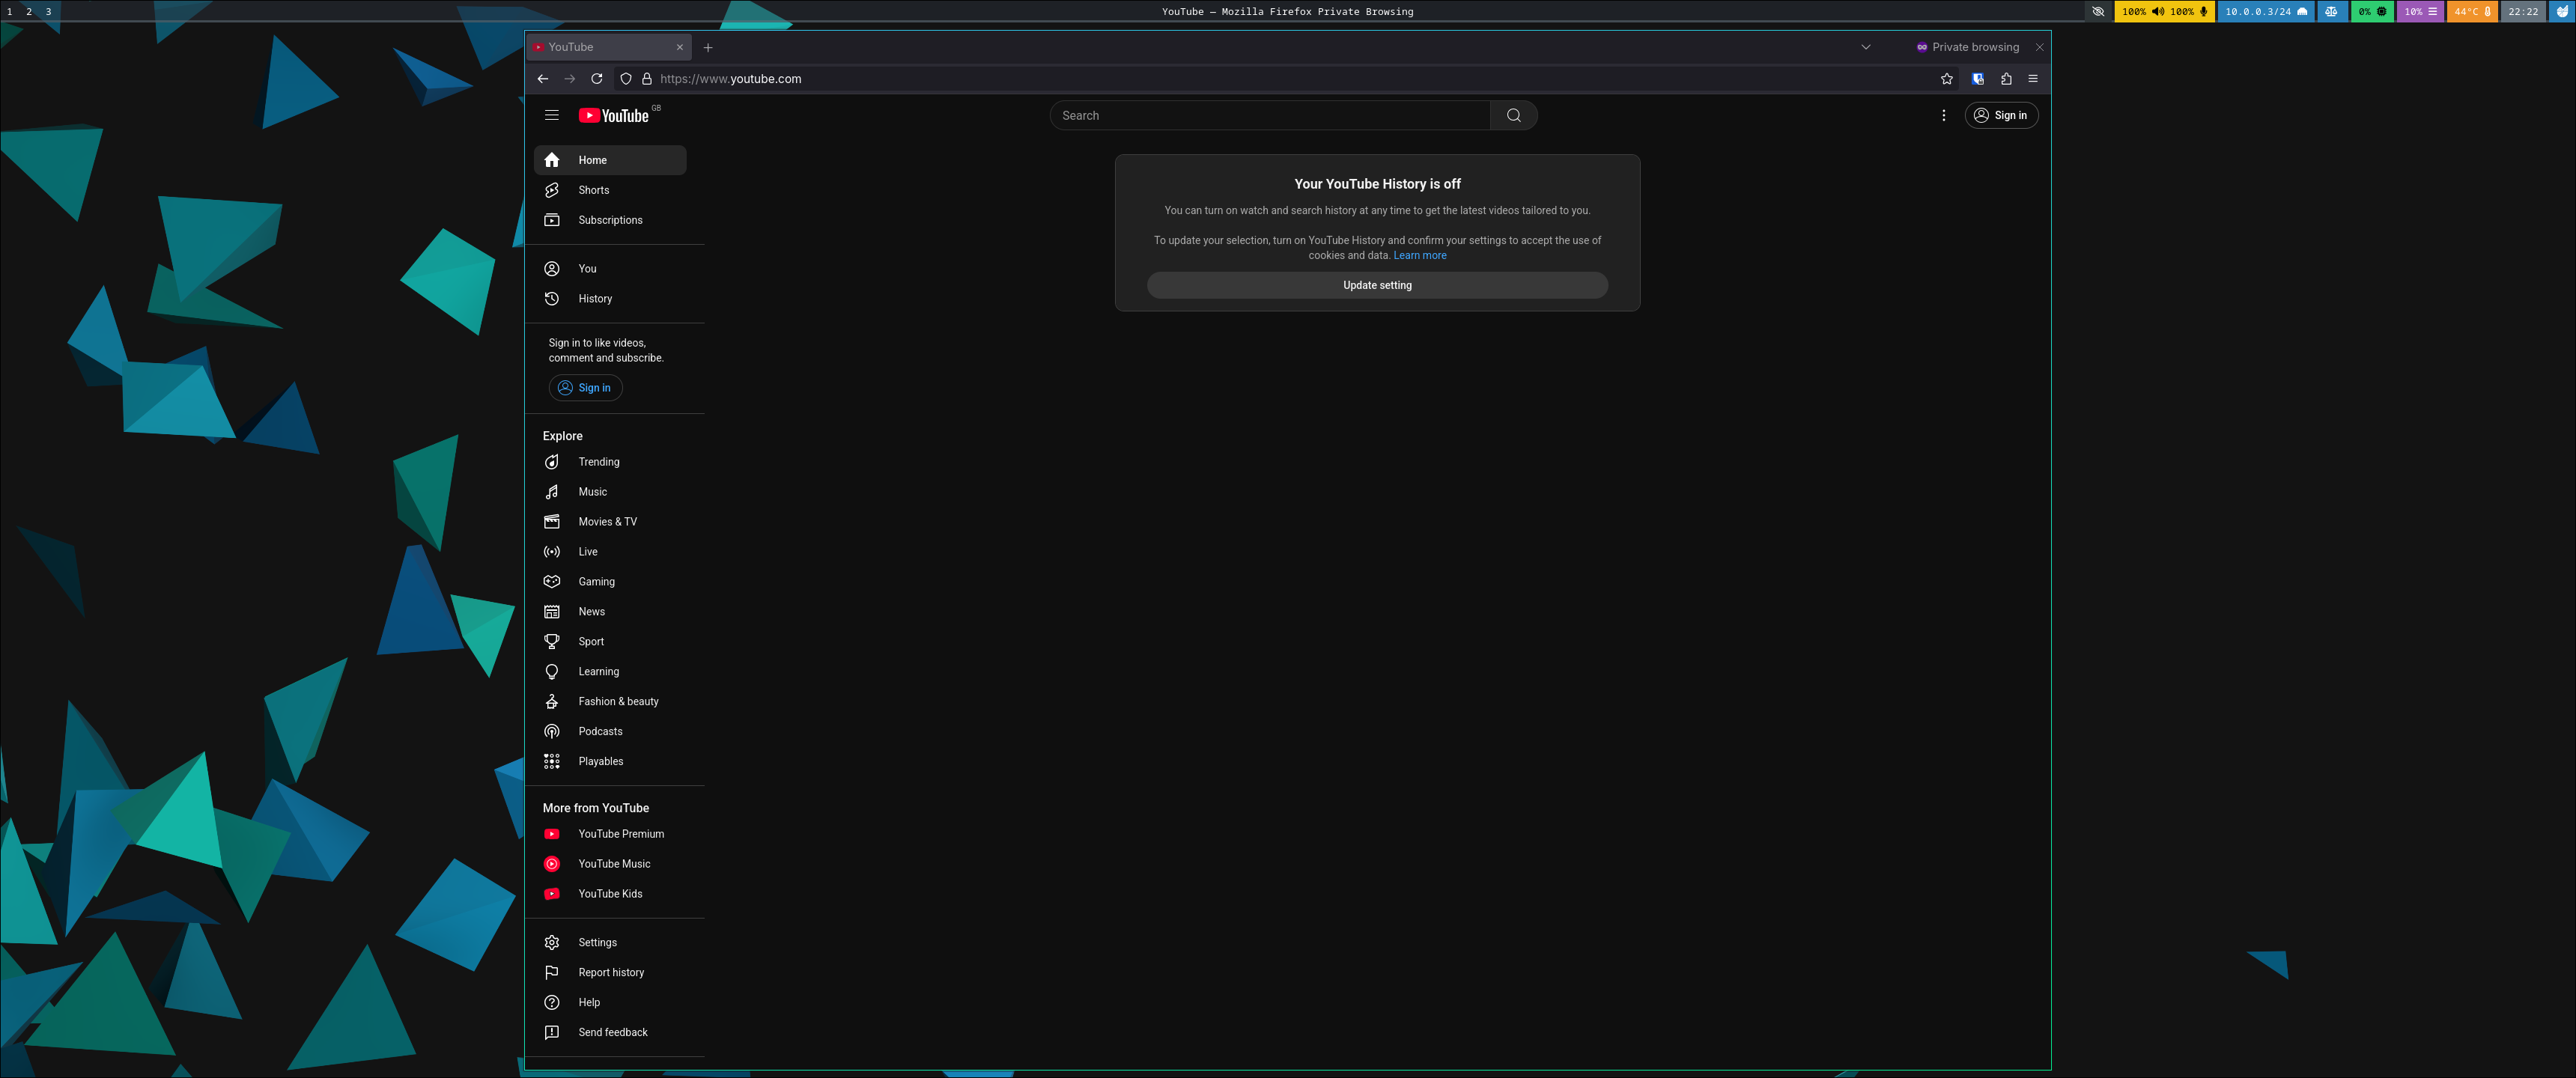Viewport: 2576px width, 1078px height.
Task: Open Trending in the Explore section
Action: [x=598, y=462]
